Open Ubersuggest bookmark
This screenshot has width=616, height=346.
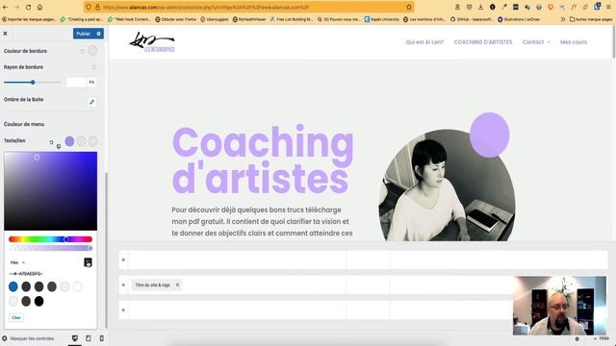[214, 19]
